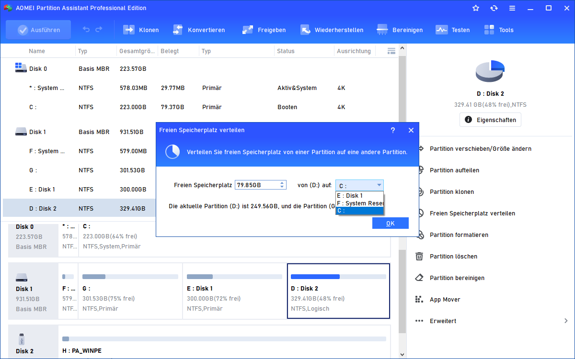The width and height of the screenshot is (575, 359).
Task: Select Partition klonen option
Action: click(452, 192)
